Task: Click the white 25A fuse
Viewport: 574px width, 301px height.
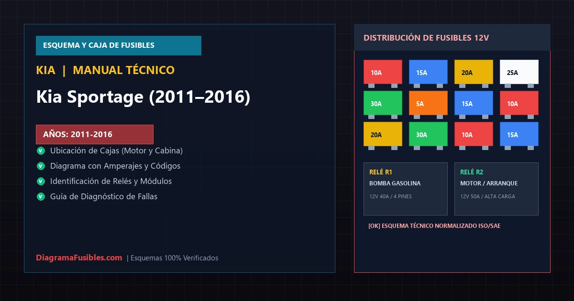Action: [519, 72]
